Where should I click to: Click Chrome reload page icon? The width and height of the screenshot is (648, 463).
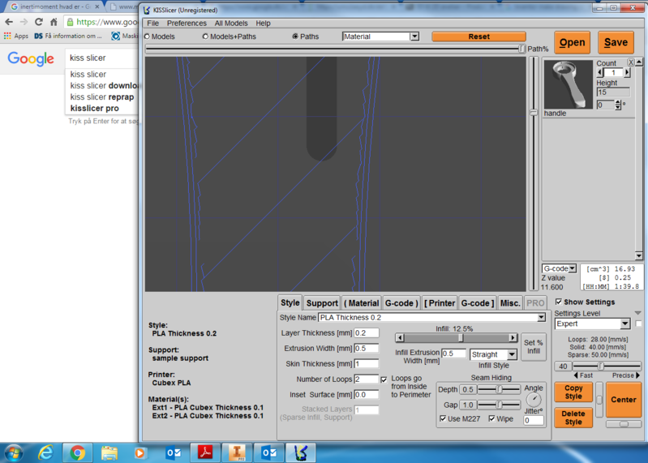click(38, 22)
